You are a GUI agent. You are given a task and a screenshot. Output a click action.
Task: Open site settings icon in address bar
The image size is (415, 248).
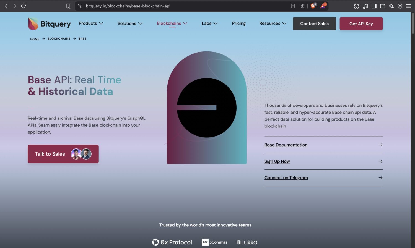click(x=80, y=6)
